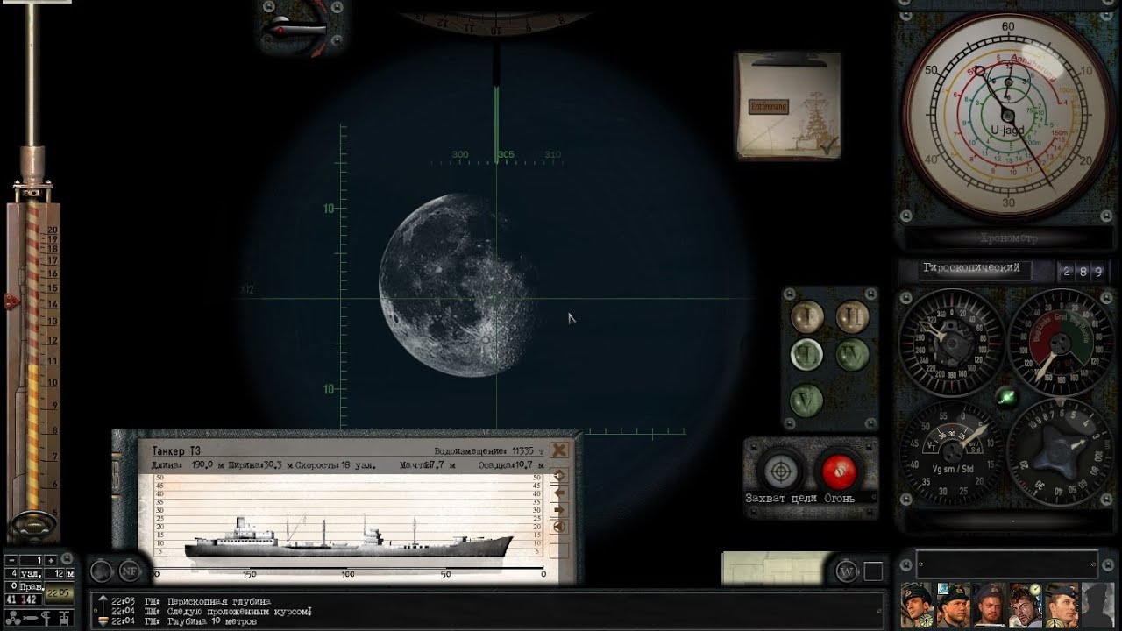
Task: Click the round icon beside time compression
Action: pyautogui.click(x=67, y=560)
